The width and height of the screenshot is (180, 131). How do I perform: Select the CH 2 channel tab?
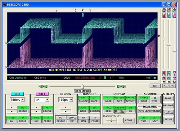pyautogui.click(x=42, y=94)
